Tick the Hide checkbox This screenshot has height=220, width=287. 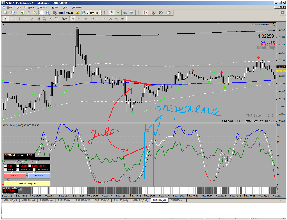click(x=6, y=166)
